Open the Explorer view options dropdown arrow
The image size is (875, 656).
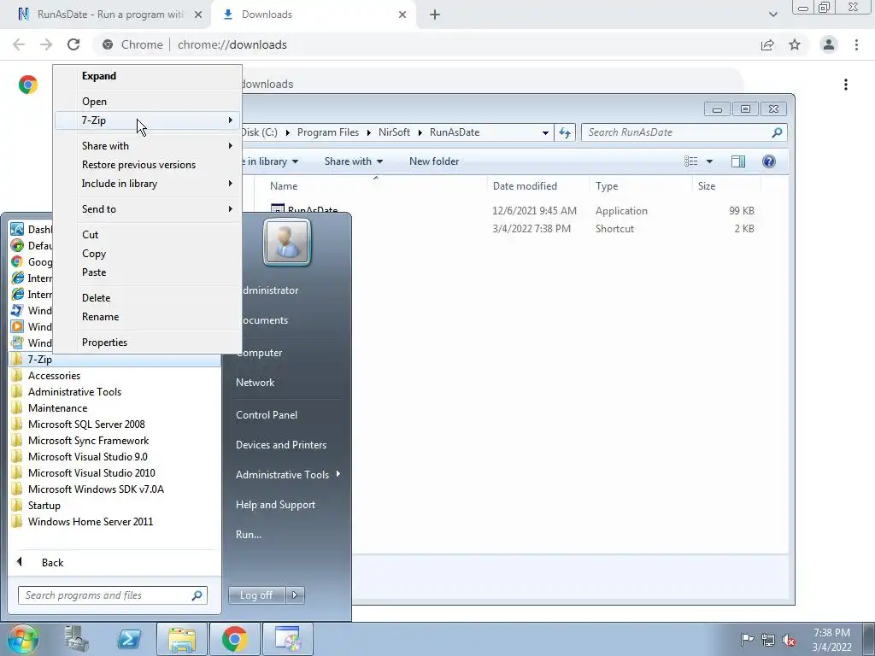709,161
